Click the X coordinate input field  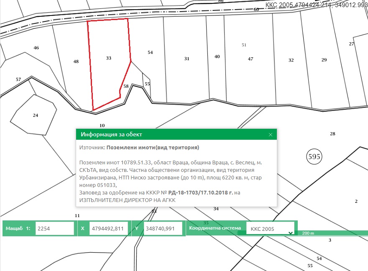coord(108,229)
